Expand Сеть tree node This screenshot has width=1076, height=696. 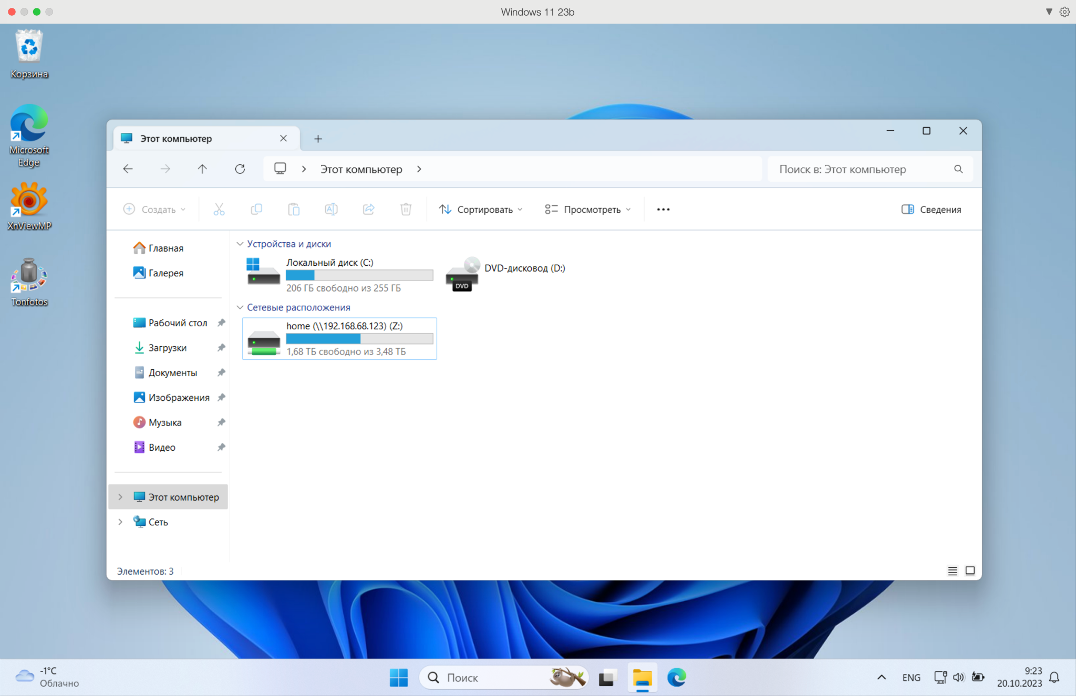click(120, 522)
